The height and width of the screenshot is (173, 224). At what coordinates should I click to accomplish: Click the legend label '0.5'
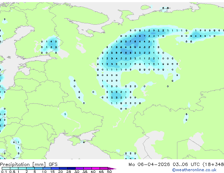pyautogui.click(x=12, y=172)
